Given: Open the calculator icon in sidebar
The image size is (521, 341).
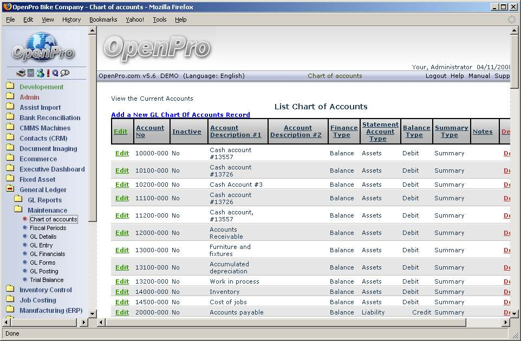Looking at the screenshot, I should pyautogui.click(x=30, y=73).
